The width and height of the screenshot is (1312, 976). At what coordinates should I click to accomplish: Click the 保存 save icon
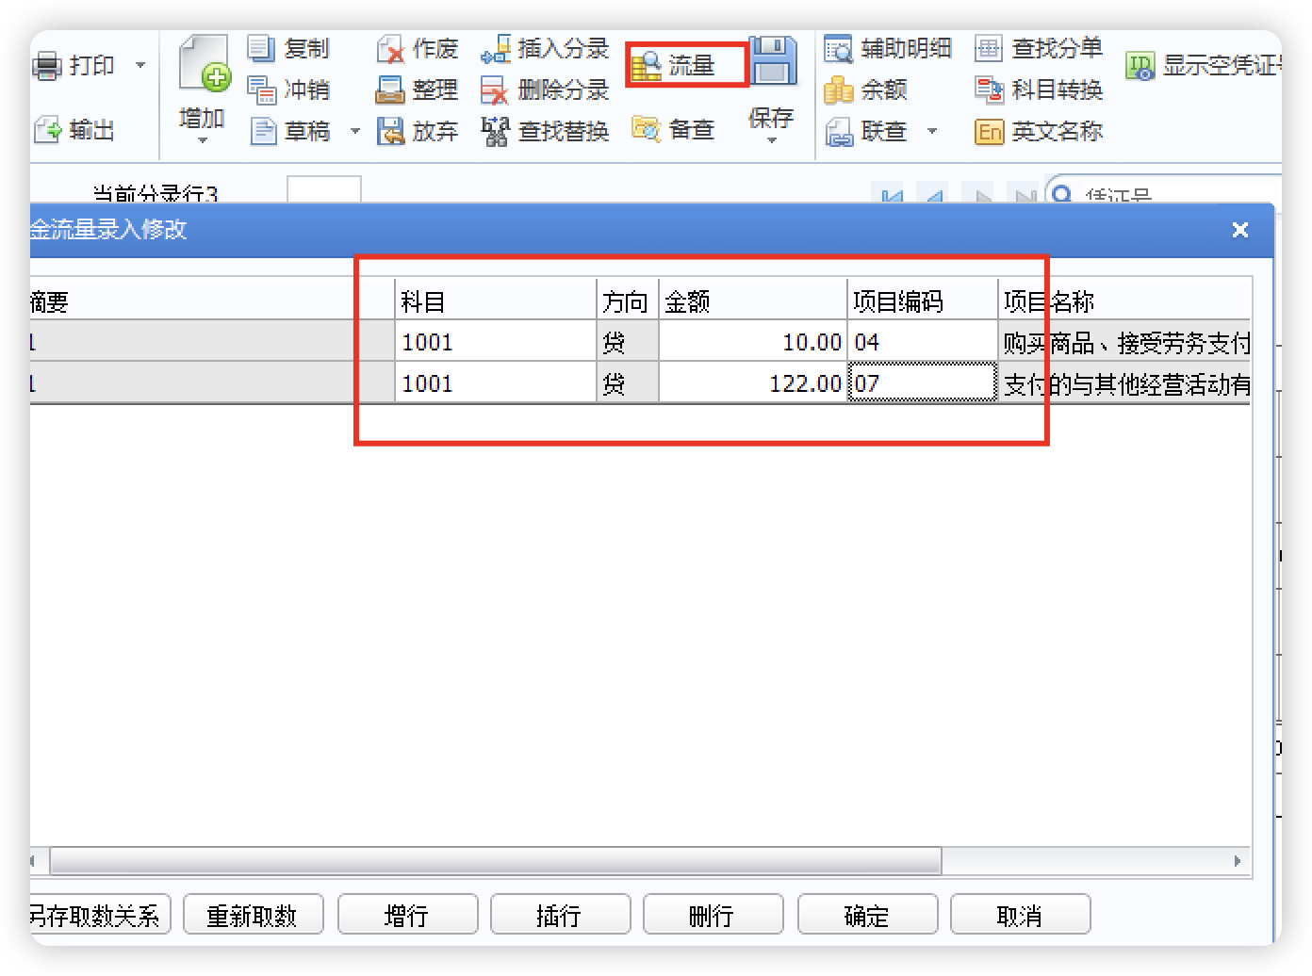(x=773, y=61)
